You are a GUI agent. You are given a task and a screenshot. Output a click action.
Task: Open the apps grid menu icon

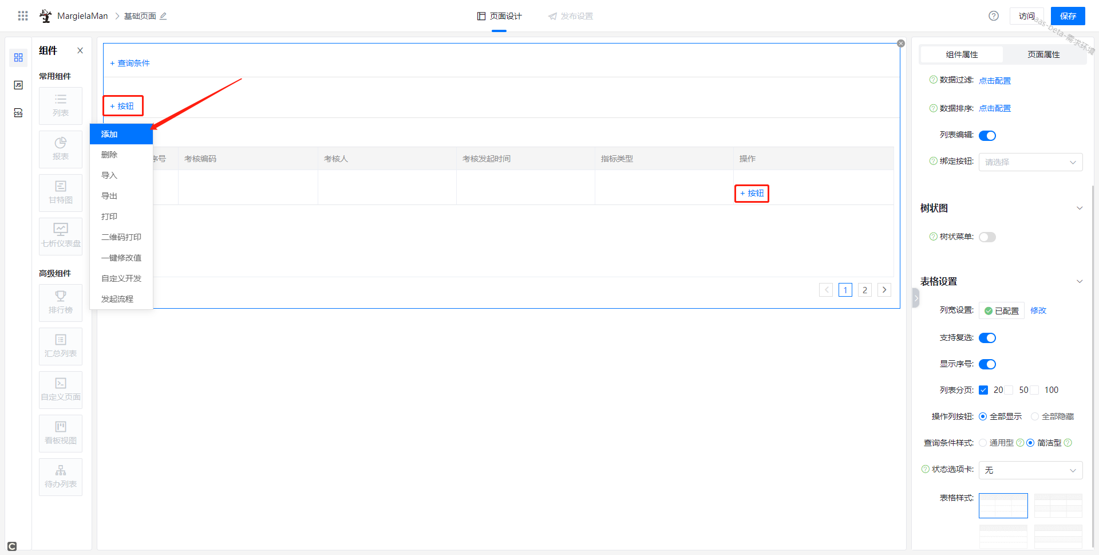23,16
